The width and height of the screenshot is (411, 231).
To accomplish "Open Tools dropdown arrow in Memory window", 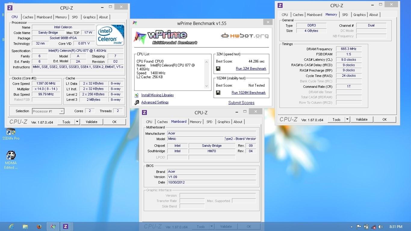I will point(347,119).
